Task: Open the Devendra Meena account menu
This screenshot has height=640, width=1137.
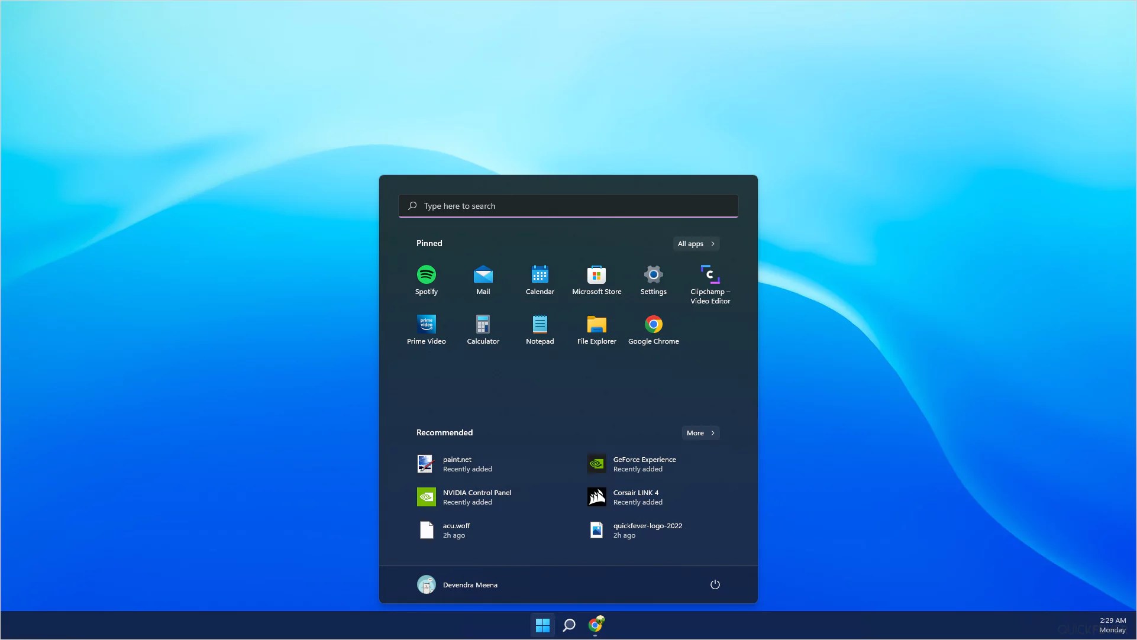Action: pyautogui.click(x=457, y=584)
